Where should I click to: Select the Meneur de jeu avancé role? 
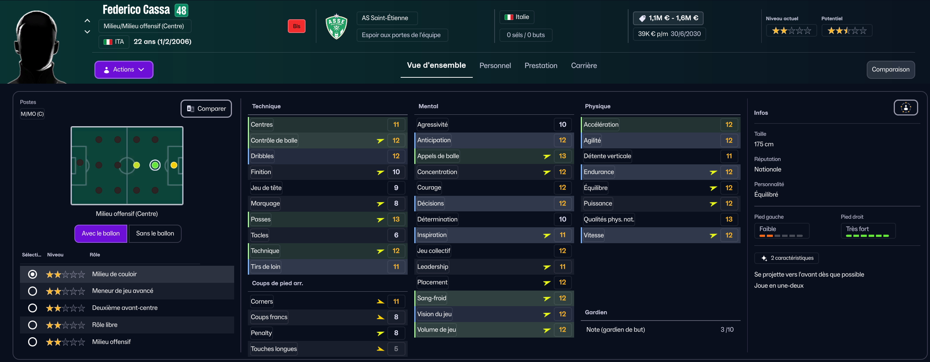(x=33, y=291)
